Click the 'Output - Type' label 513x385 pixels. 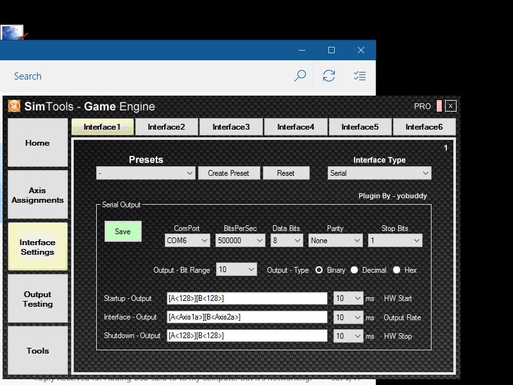(287, 270)
